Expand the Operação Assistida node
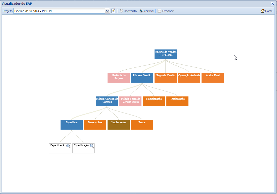 tap(189, 78)
